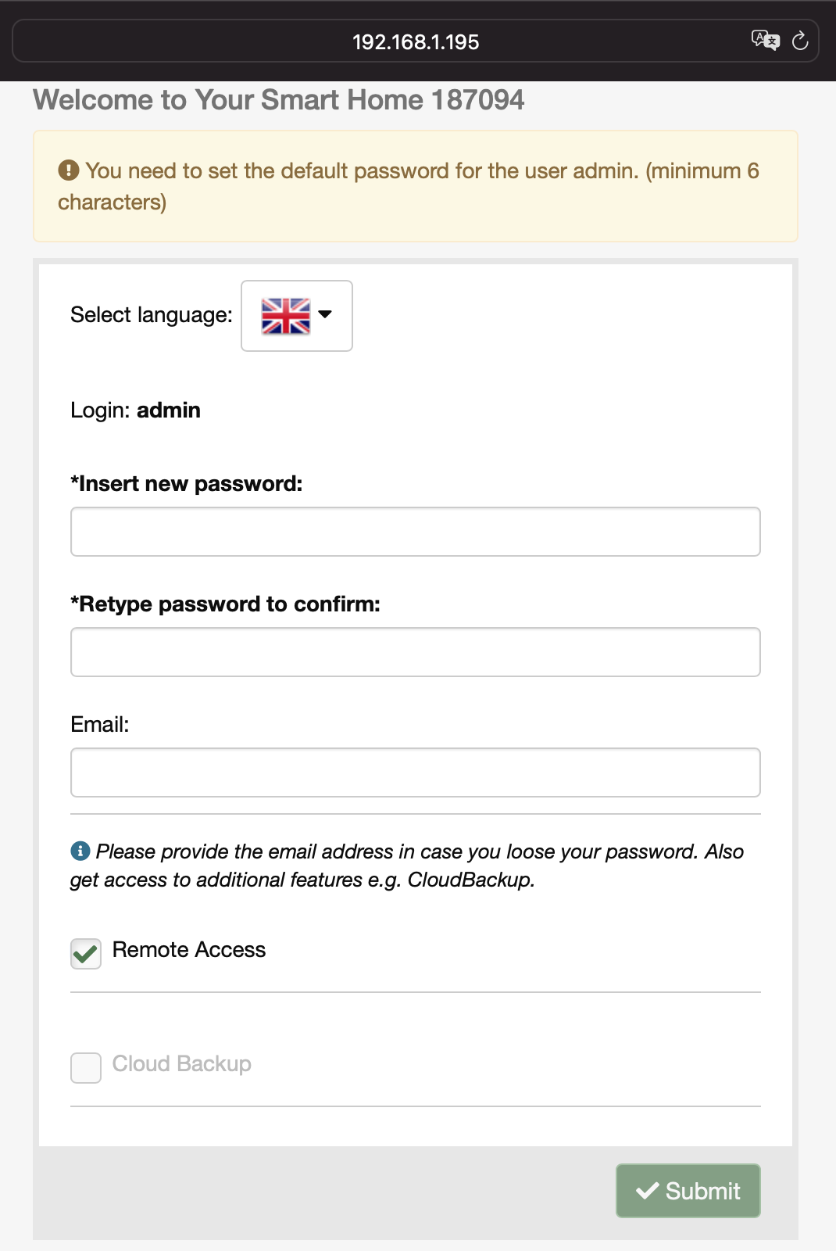Viewport: 836px width, 1251px height.
Task: Click the blue info icon near email hint
Action: coord(80,850)
